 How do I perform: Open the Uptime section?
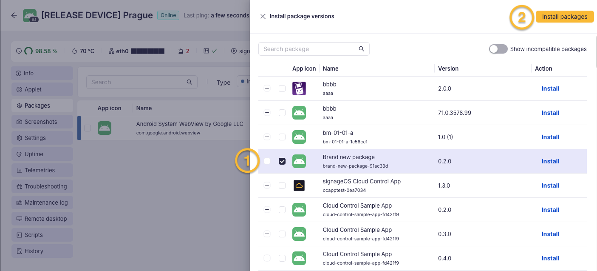pyautogui.click(x=42, y=154)
